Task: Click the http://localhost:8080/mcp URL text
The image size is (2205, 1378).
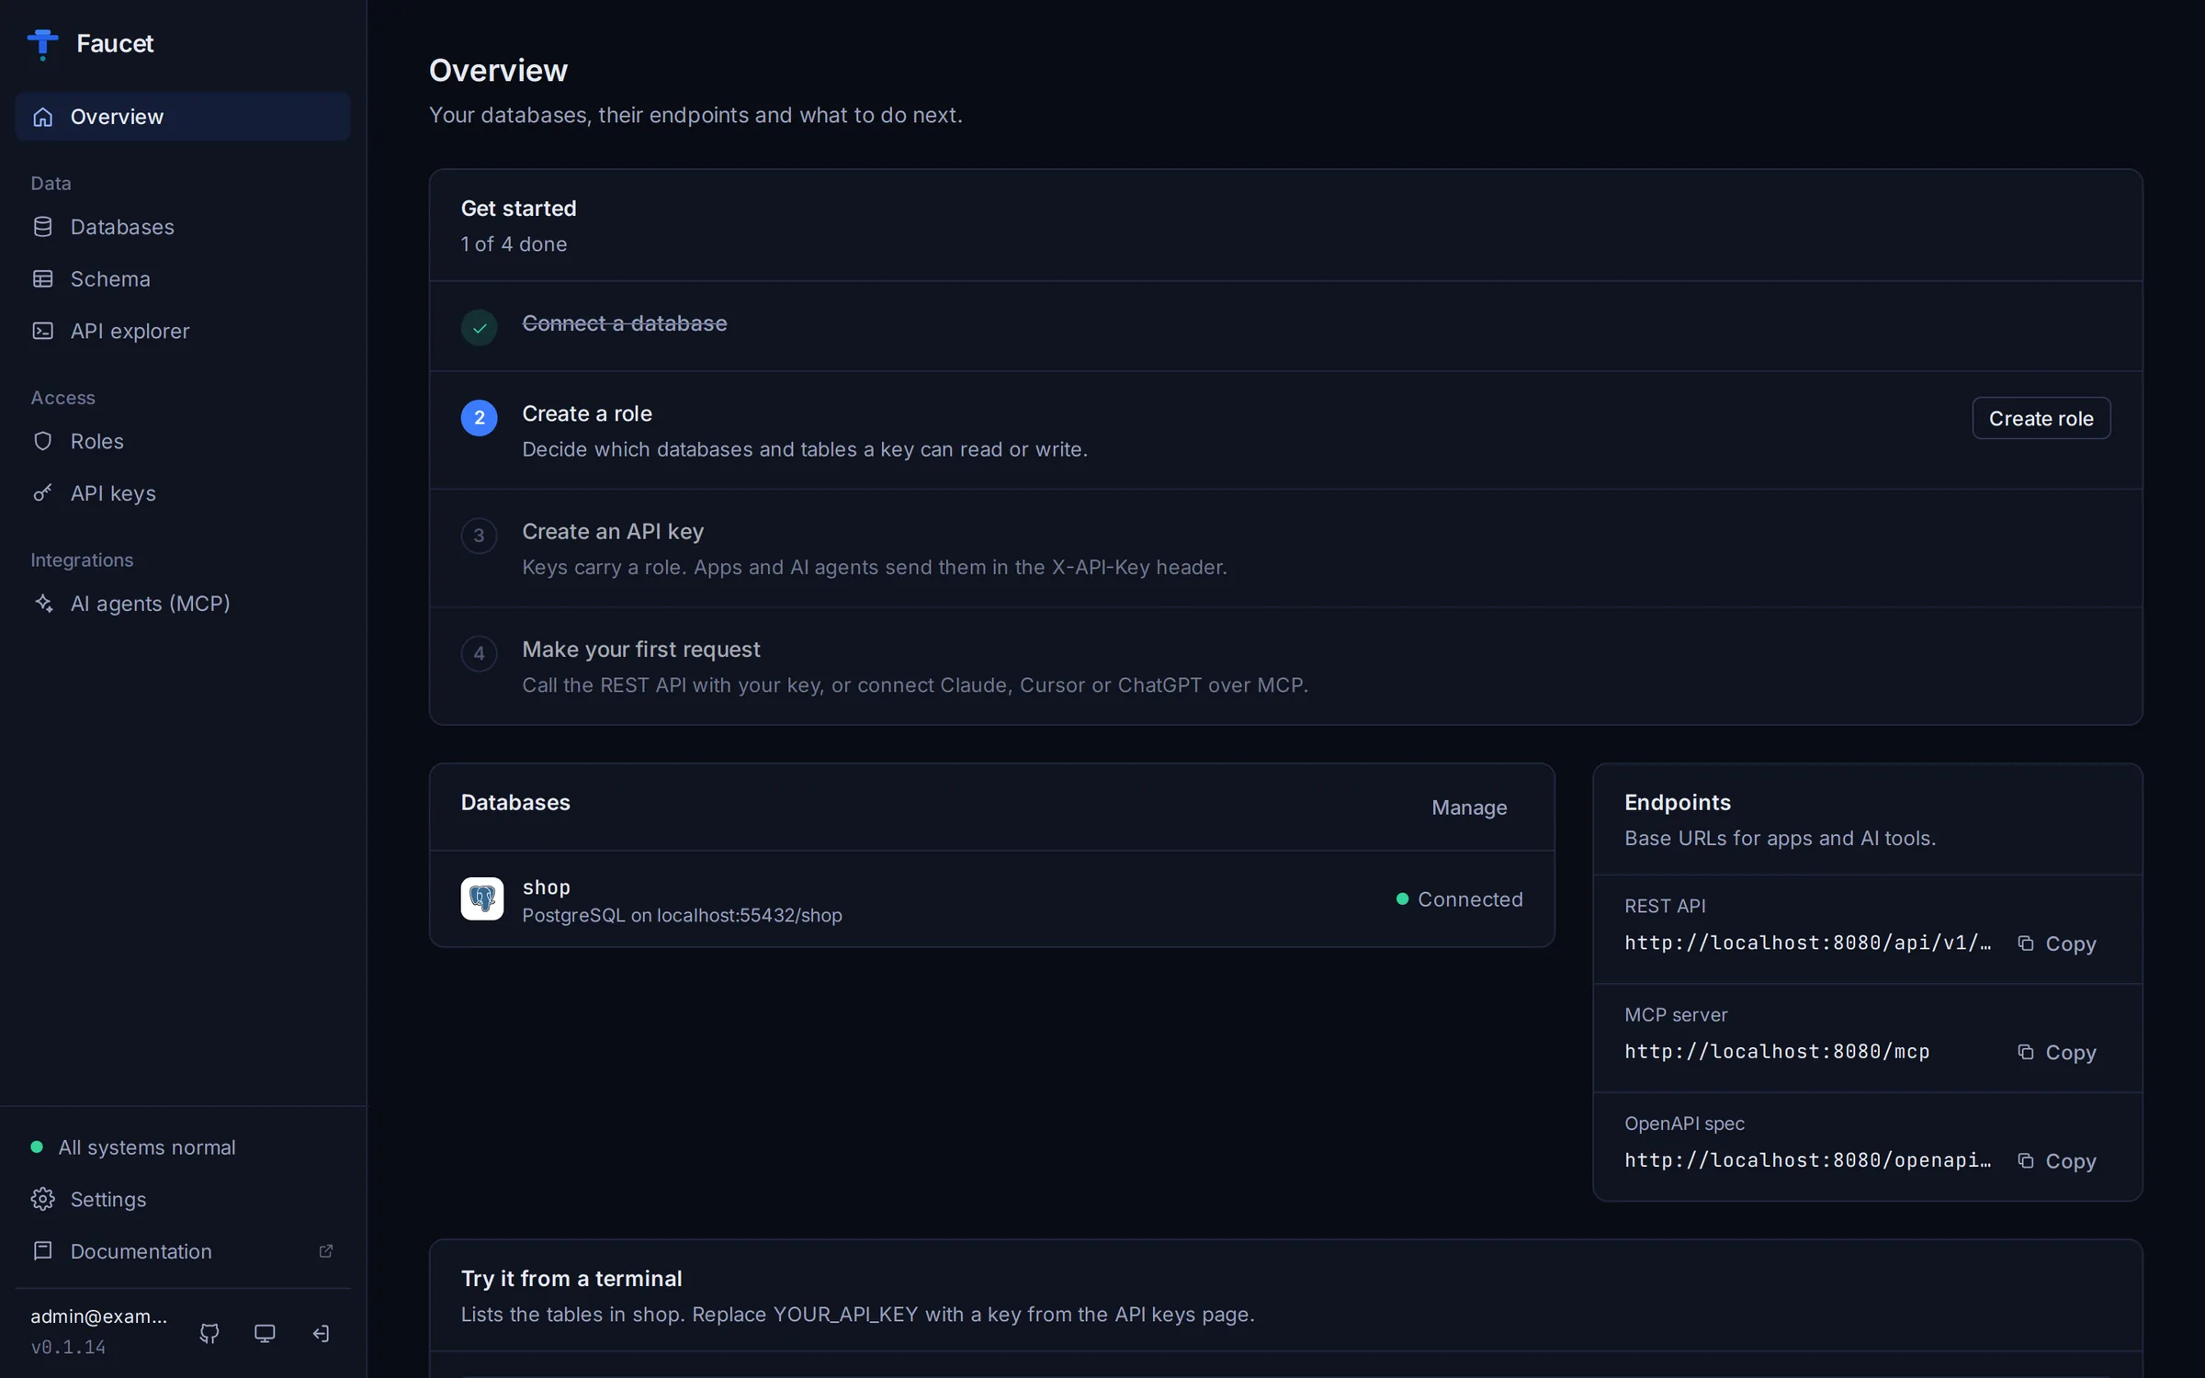Action: click(x=1777, y=1052)
